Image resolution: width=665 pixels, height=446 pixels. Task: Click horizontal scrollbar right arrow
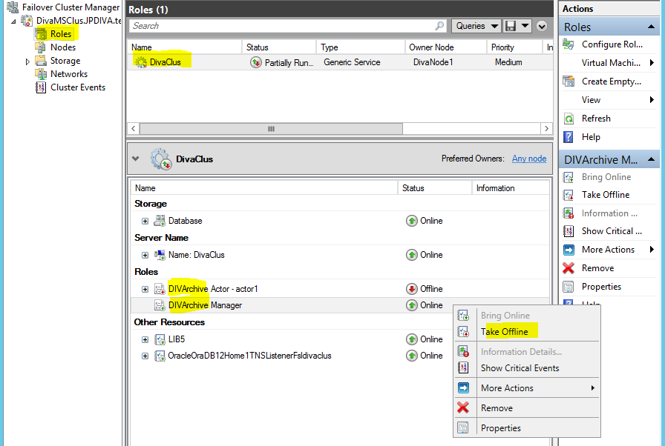point(546,129)
